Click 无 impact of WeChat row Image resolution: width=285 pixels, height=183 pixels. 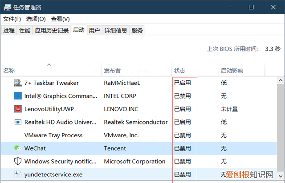click(x=224, y=148)
